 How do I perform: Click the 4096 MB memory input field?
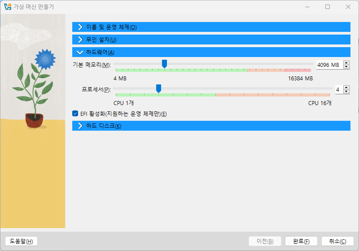point(329,65)
